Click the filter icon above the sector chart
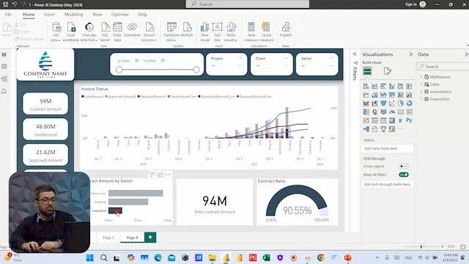This screenshot has width=469, height=264. [152, 175]
